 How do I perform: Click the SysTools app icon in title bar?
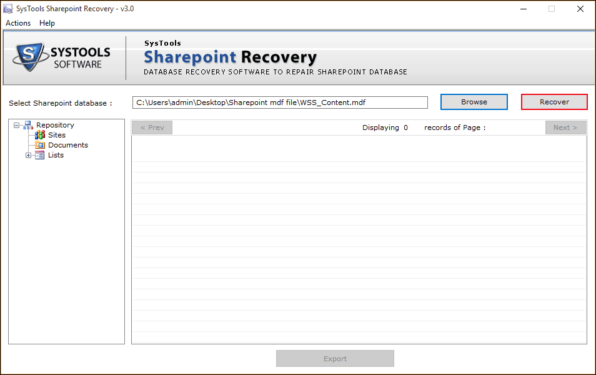point(8,9)
